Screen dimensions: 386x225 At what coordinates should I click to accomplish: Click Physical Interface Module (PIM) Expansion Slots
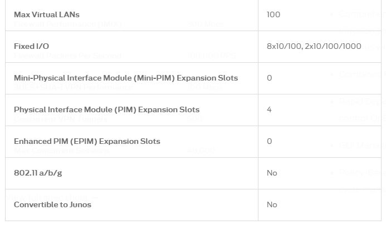(106, 109)
